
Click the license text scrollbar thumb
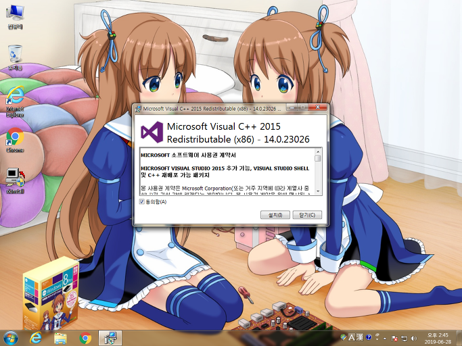318,158
